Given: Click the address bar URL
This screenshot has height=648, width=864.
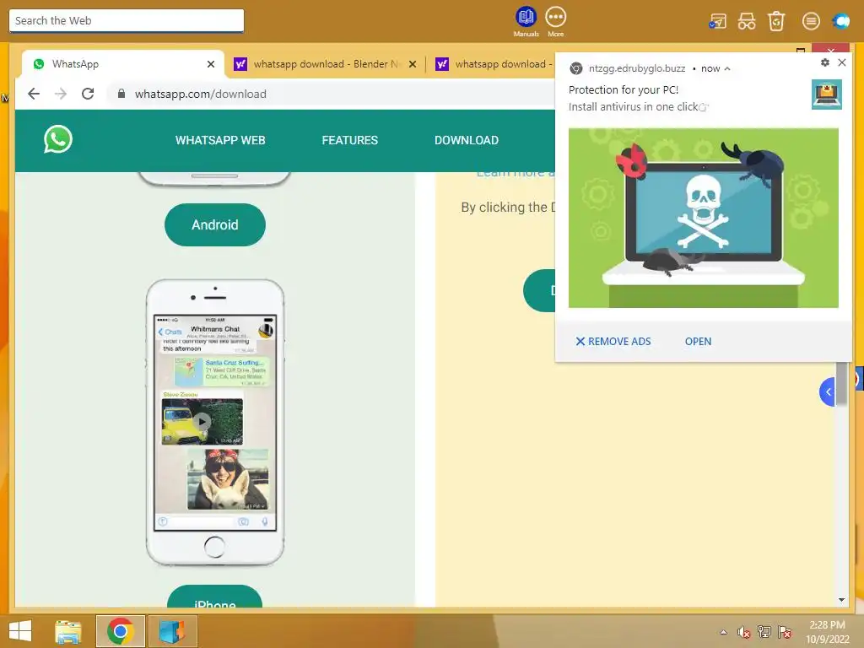Looking at the screenshot, I should (201, 94).
